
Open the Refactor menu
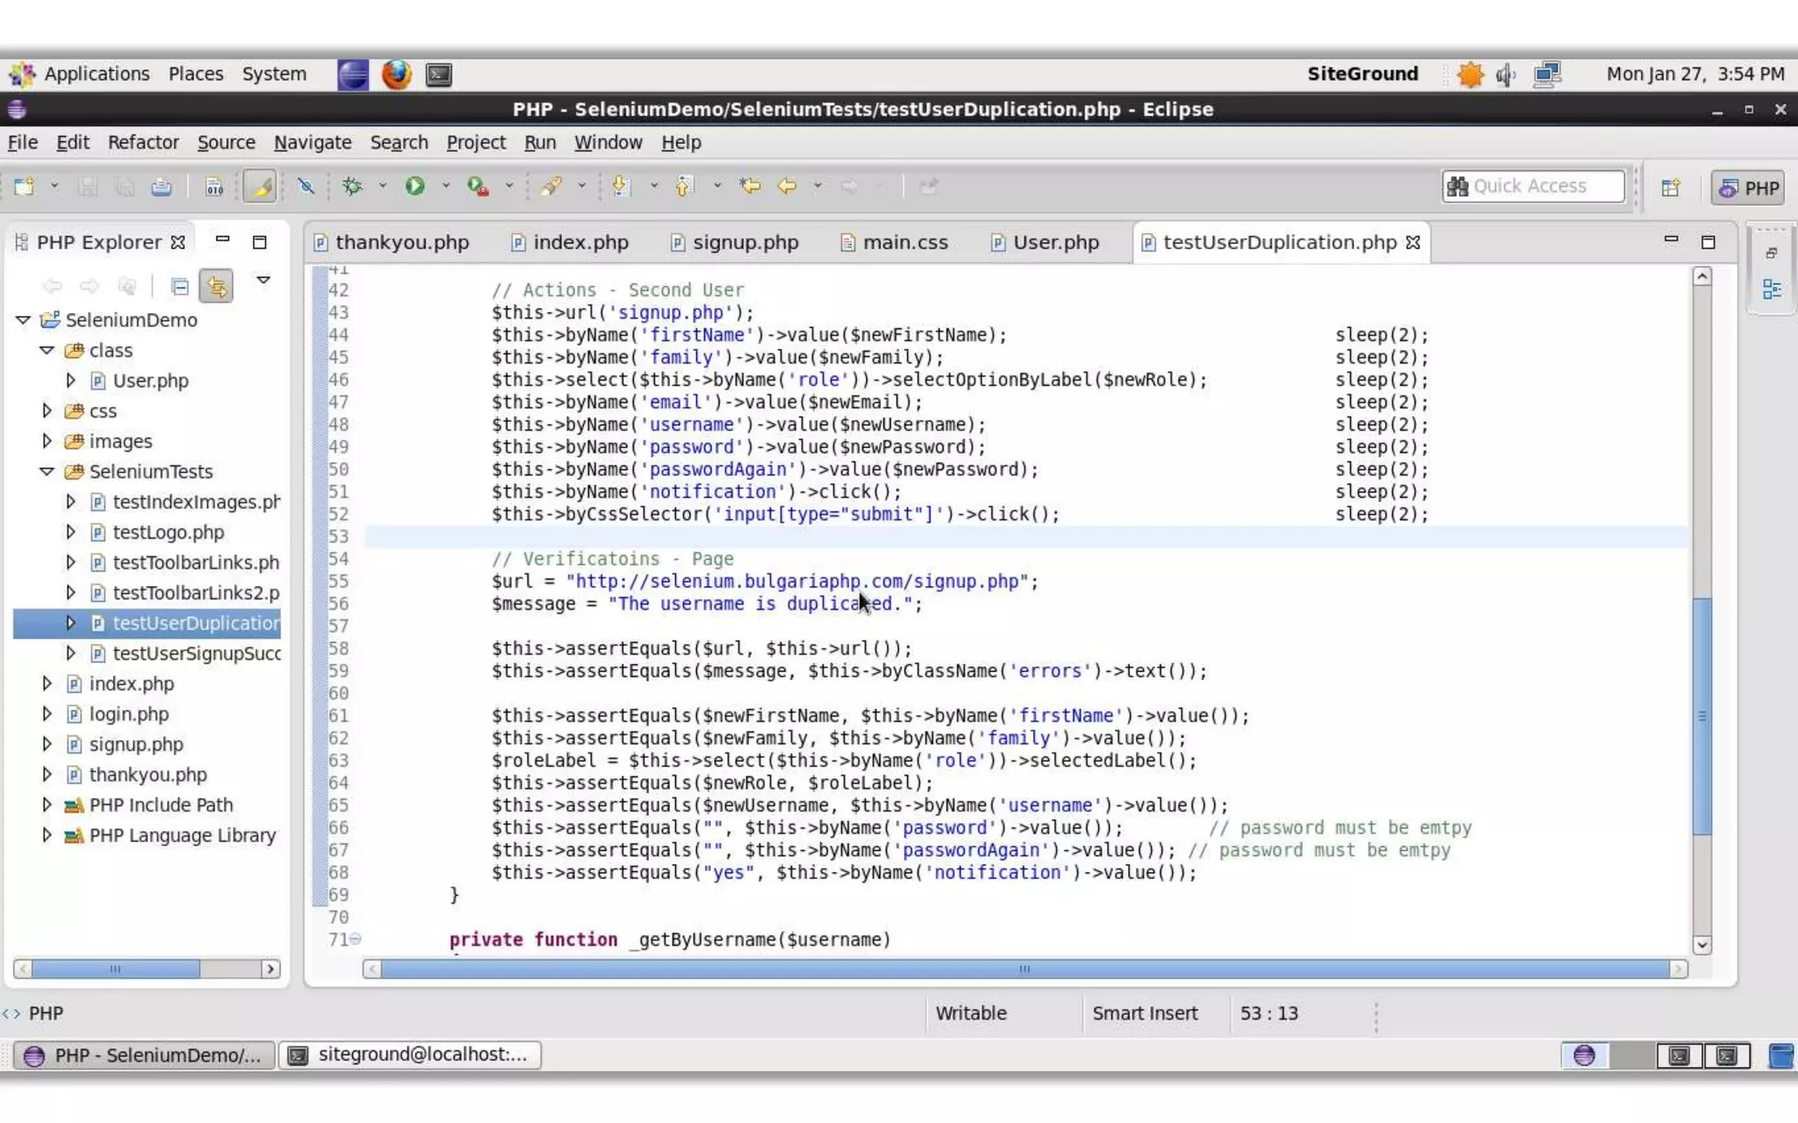pyautogui.click(x=143, y=142)
